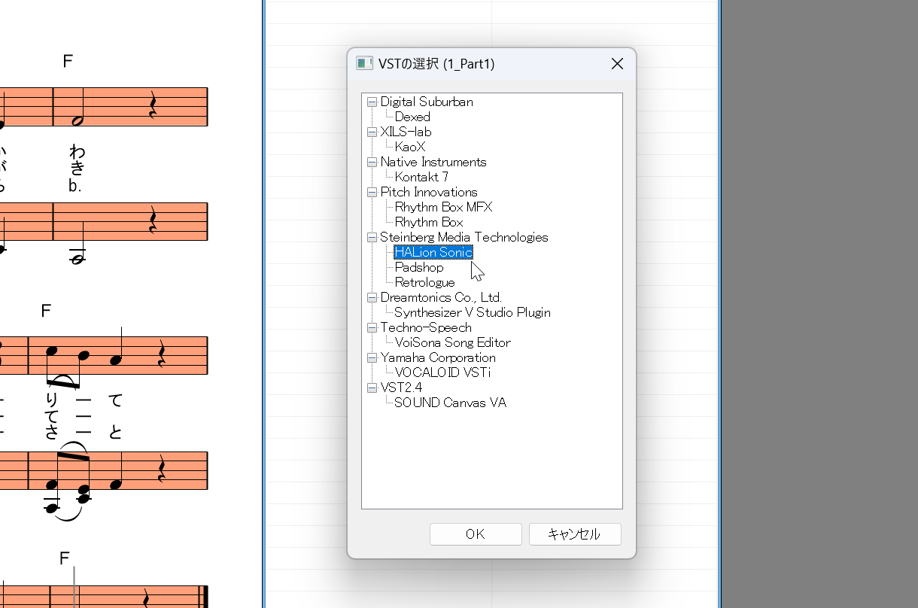Click the Digital Suburban vendor label
This screenshot has height=608, width=918.
[427, 102]
